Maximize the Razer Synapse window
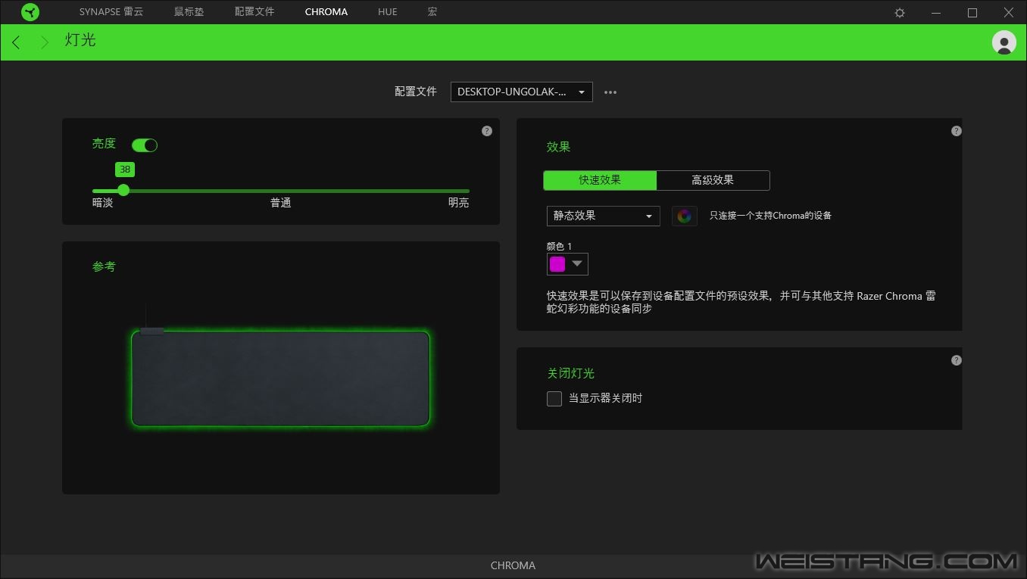The width and height of the screenshot is (1027, 579). click(972, 13)
